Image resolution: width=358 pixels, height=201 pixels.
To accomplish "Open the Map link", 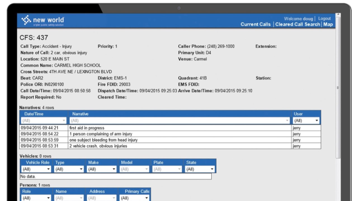I will [x=328, y=24].
